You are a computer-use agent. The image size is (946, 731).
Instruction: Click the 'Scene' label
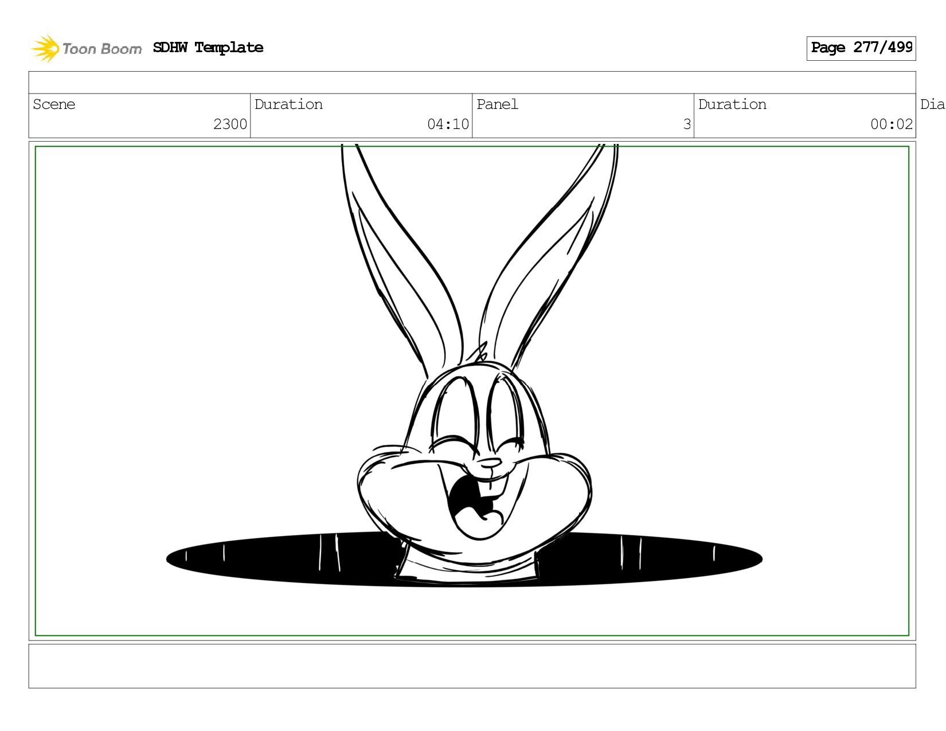(x=54, y=104)
